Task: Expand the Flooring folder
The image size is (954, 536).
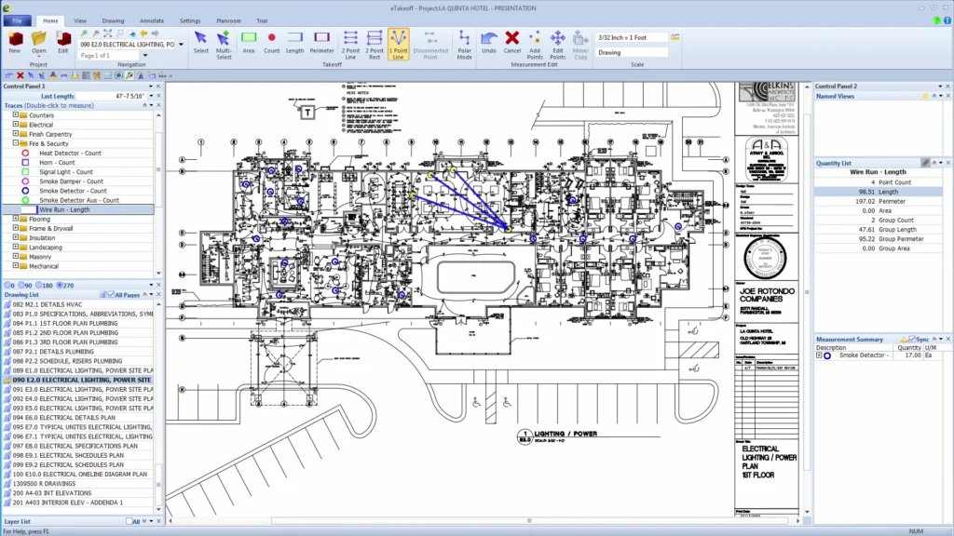Action: pyautogui.click(x=16, y=219)
